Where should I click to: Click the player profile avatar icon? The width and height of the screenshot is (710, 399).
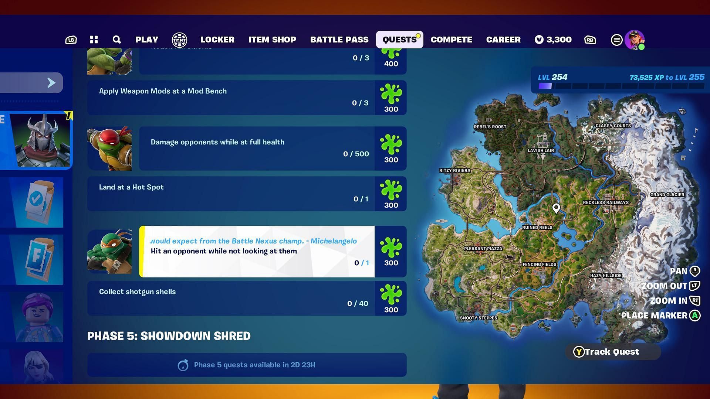pyautogui.click(x=634, y=40)
